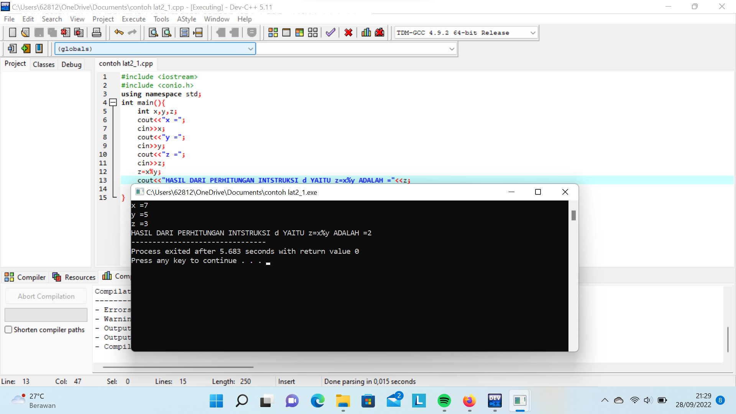Open the (globals) scope dropdown
The height and width of the screenshot is (414, 736).
(155, 49)
